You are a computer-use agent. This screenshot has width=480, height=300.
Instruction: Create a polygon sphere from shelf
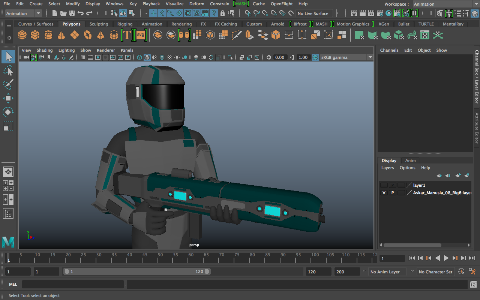pyautogui.click(x=22, y=35)
